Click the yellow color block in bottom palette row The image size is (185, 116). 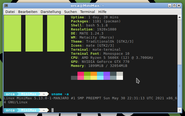click(94, 78)
